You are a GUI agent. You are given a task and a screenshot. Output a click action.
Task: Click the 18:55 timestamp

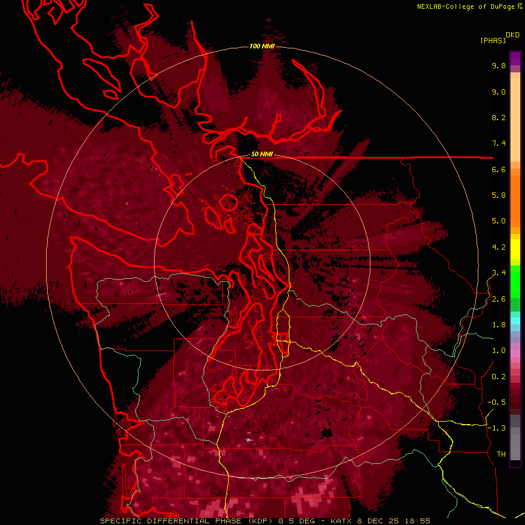pos(417,521)
